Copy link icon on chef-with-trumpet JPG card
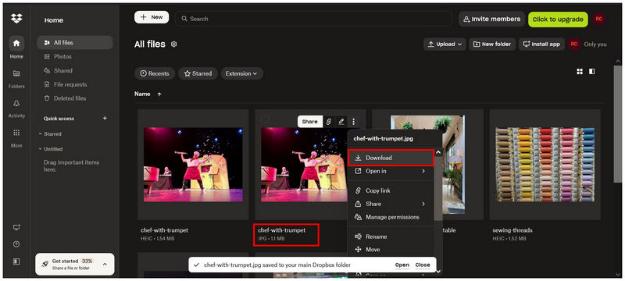The image size is (625, 281). tap(328, 122)
